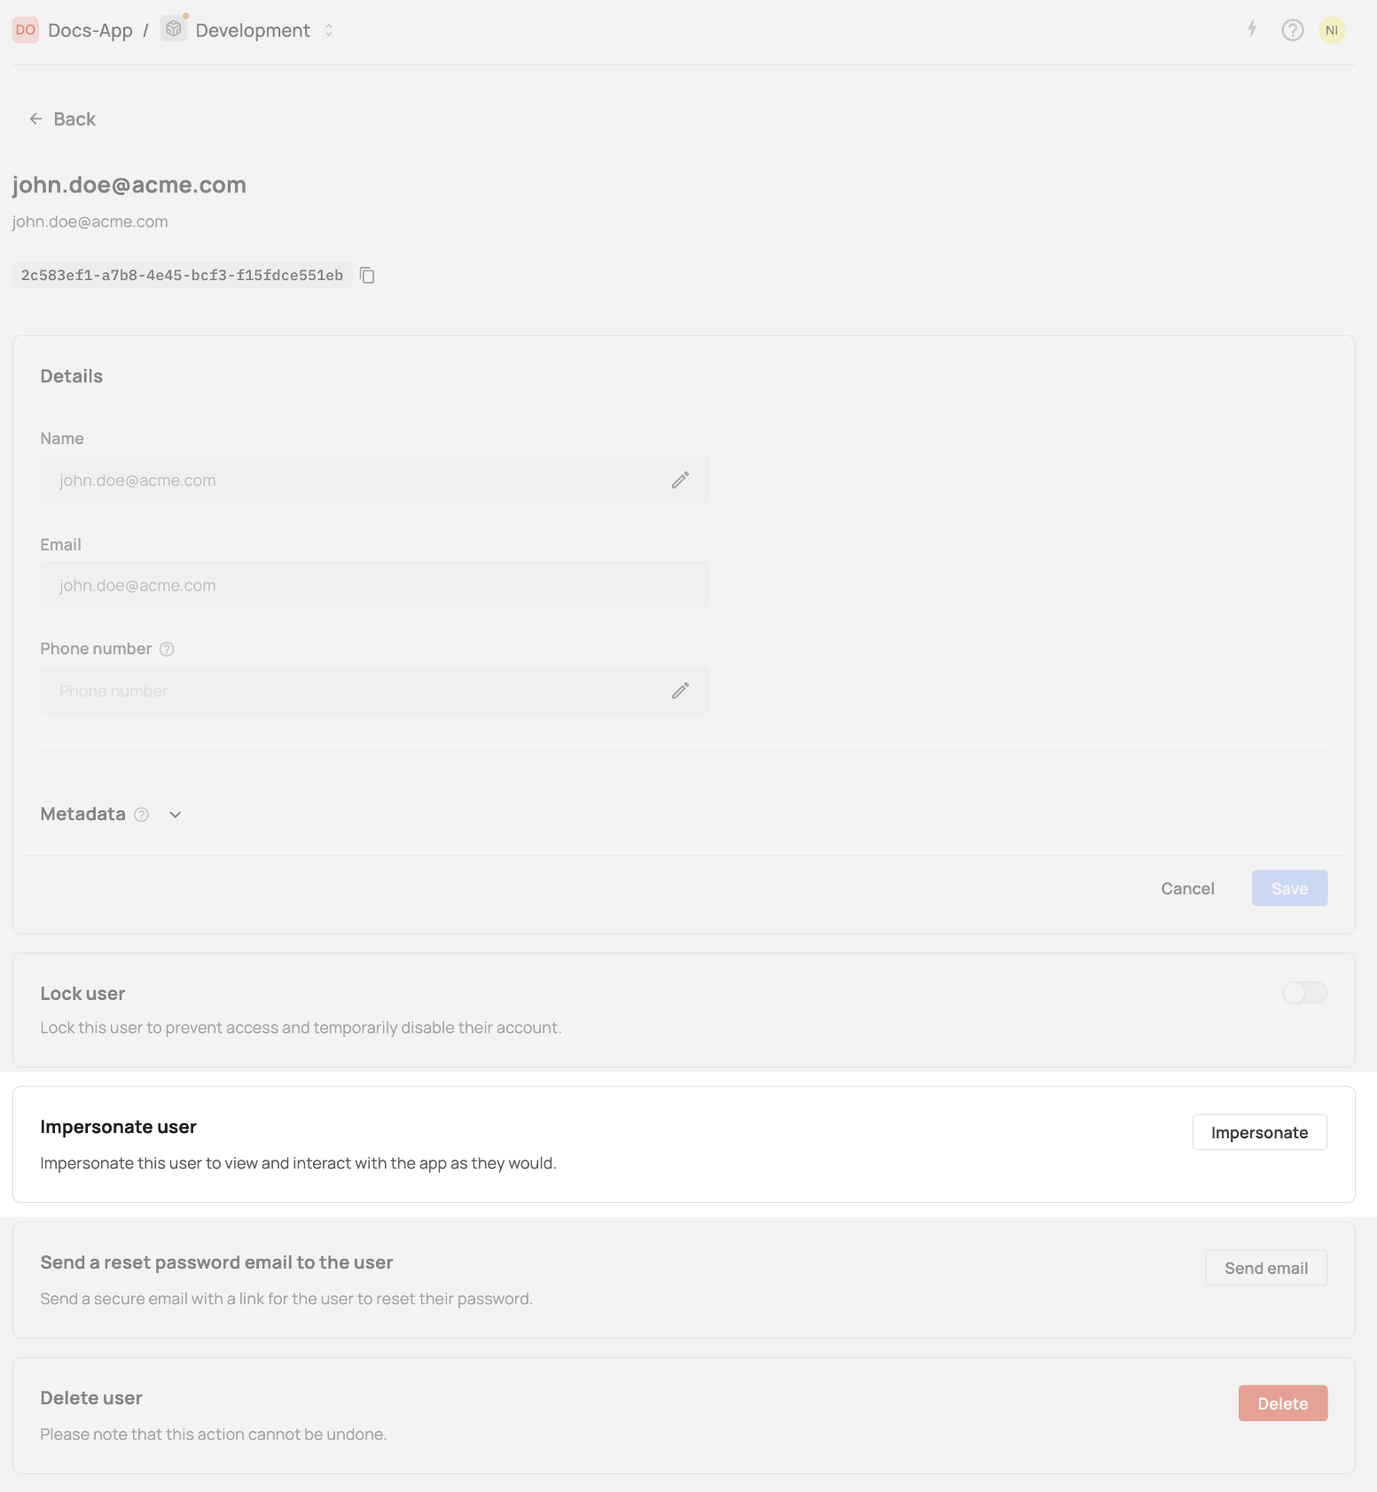Image resolution: width=1377 pixels, height=1492 pixels.
Task: Go back using the Back link
Action: (62, 119)
